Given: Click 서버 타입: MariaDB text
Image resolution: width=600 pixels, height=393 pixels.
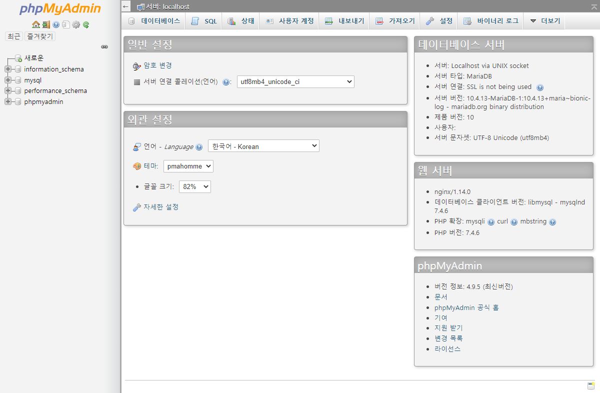Looking at the screenshot, I should point(463,76).
